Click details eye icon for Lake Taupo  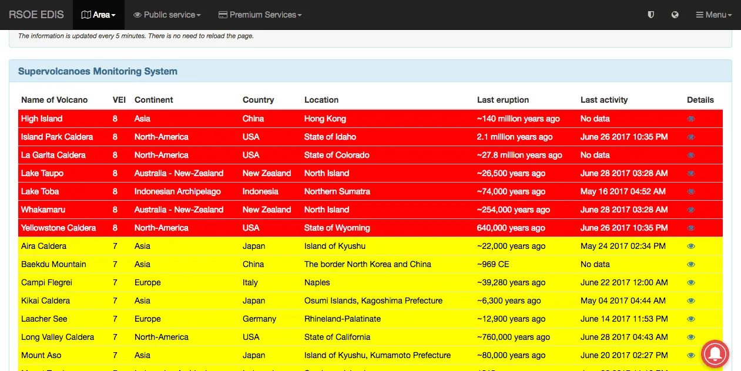coord(691,173)
